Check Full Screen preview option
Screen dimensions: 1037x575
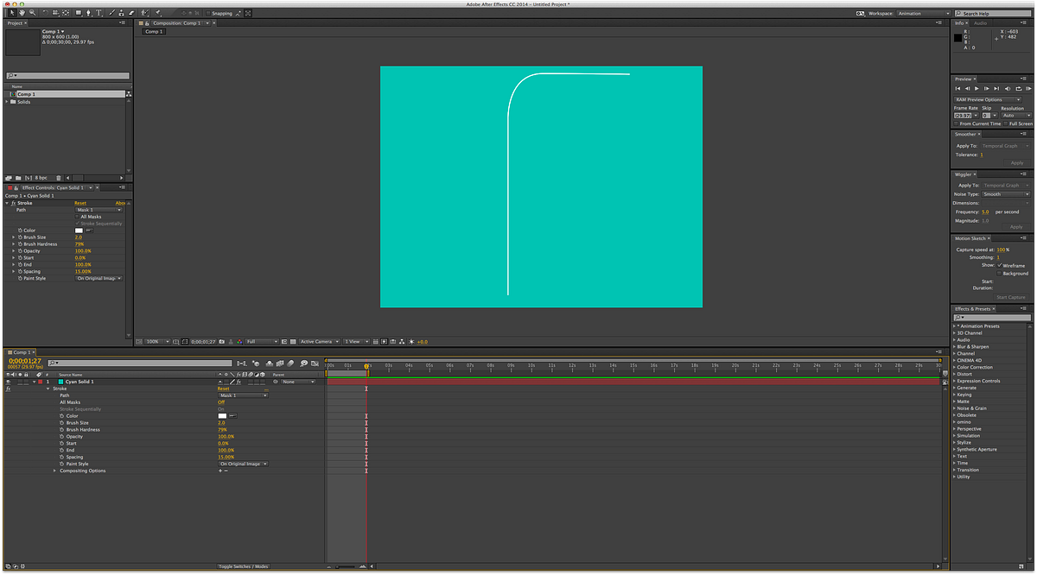pyautogui.click(x=1006, y=123)
